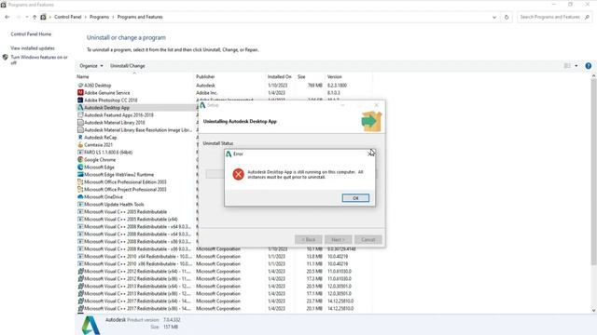Click the Setup box-arrow graphic icon
Image resolution: width=597 pixels, height=335 pixels.
tap(371, 122)
